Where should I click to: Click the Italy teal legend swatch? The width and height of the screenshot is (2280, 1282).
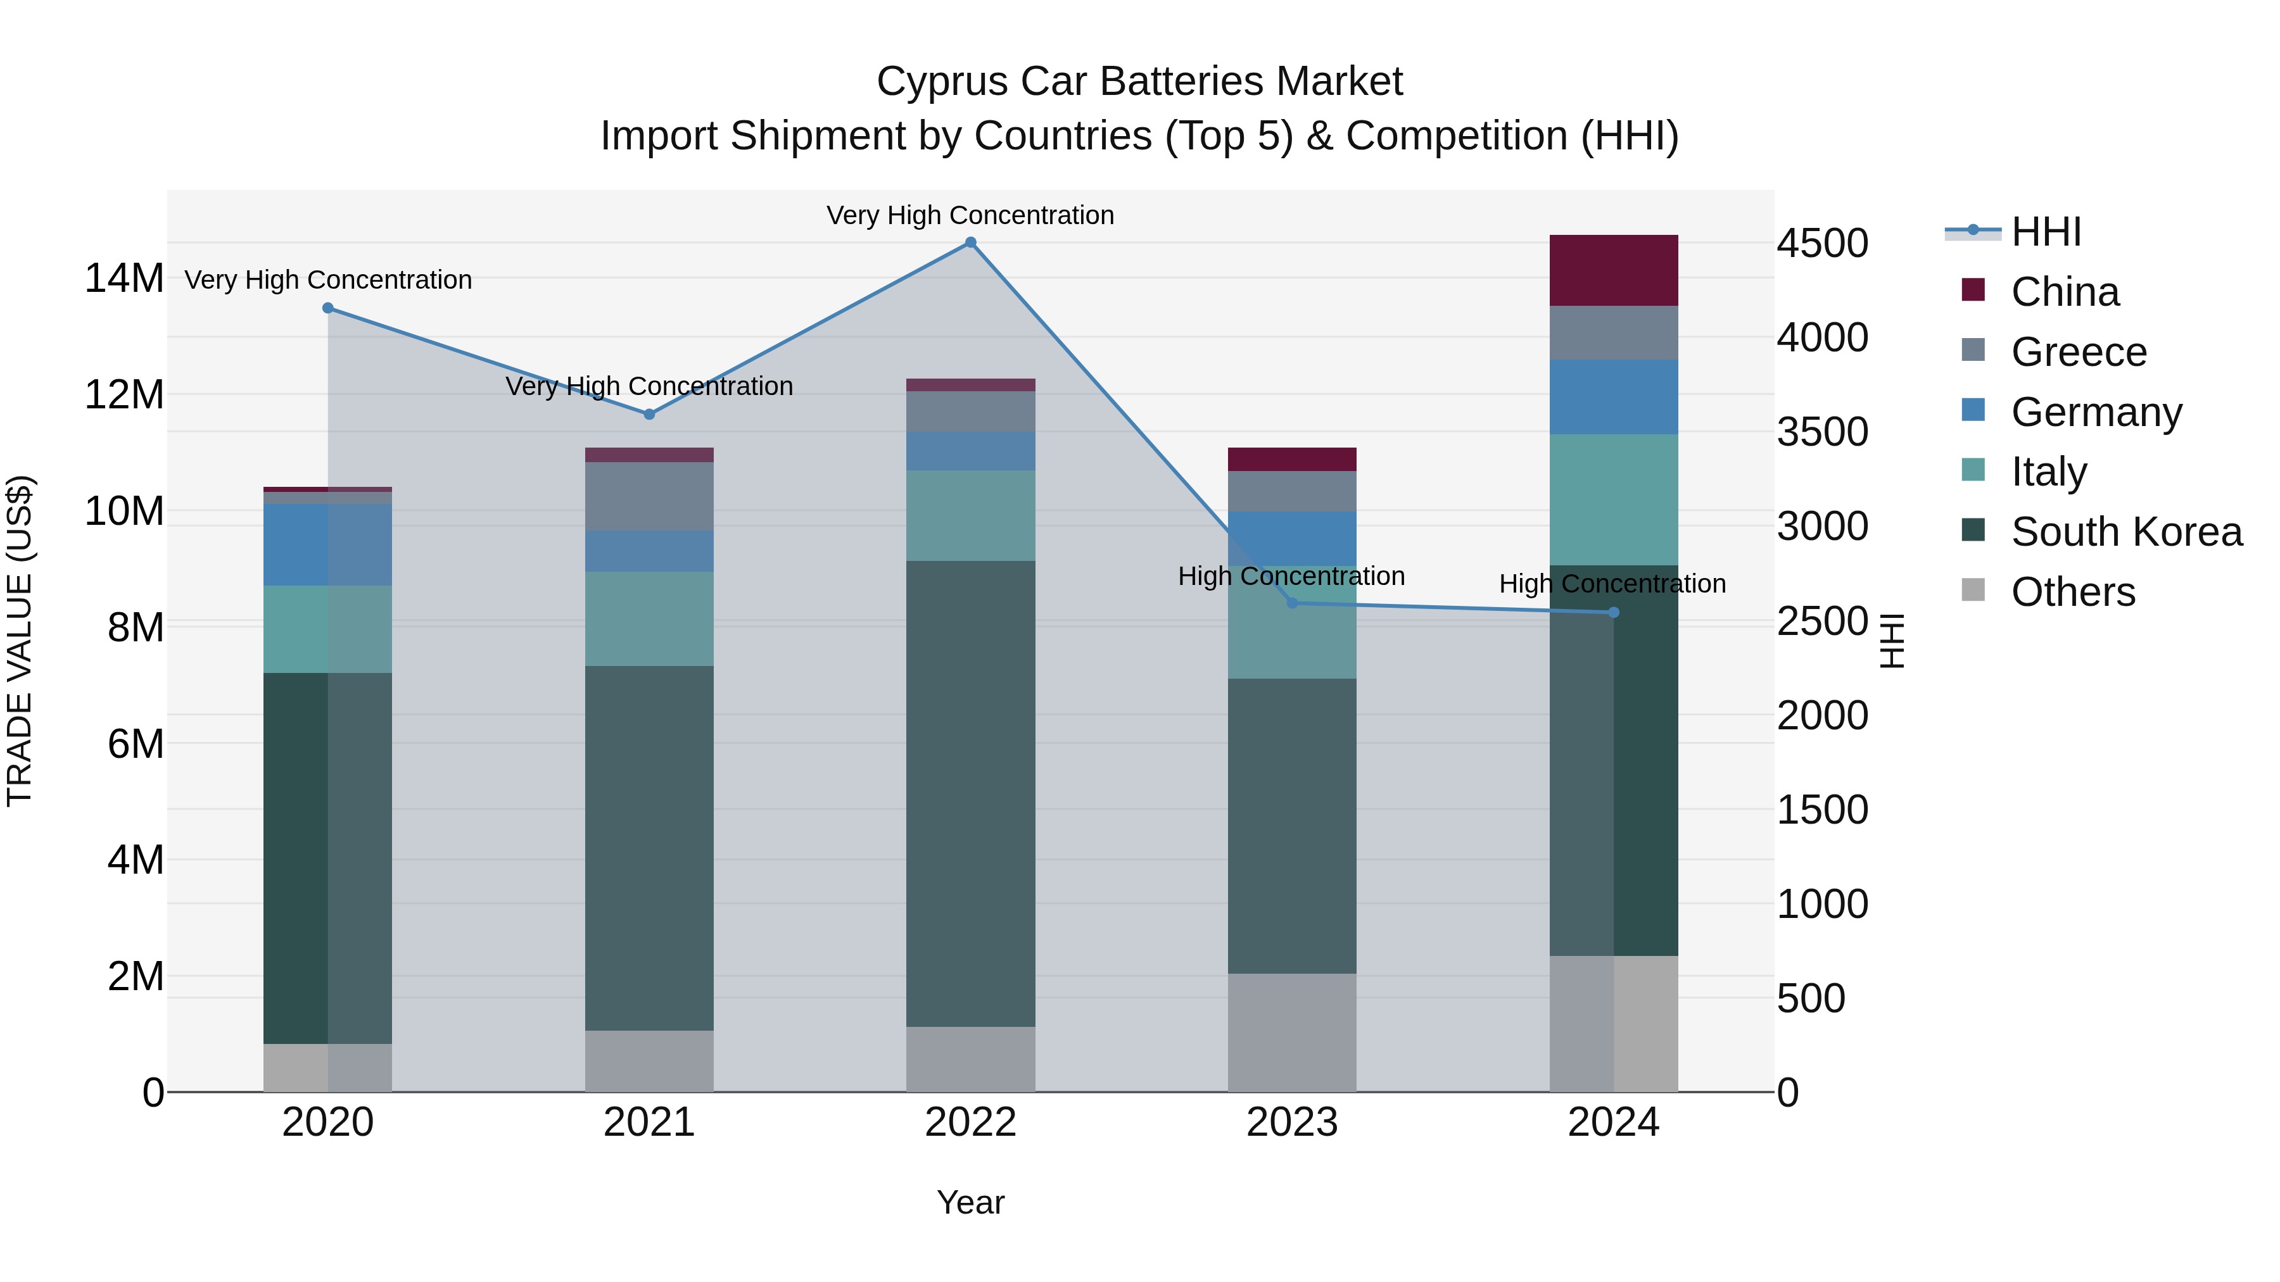click(1973, 470)
